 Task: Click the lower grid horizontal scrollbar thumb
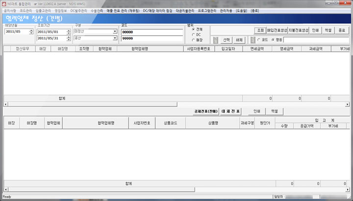(x=101, y=190)
